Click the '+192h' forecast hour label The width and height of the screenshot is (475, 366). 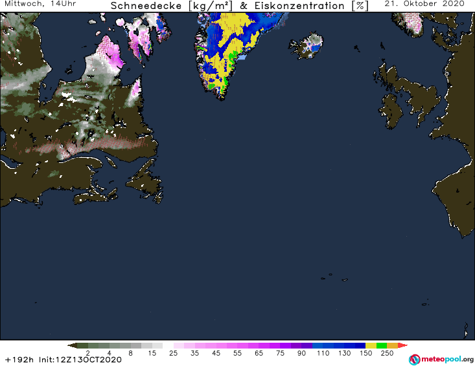(x=19, y=360)
